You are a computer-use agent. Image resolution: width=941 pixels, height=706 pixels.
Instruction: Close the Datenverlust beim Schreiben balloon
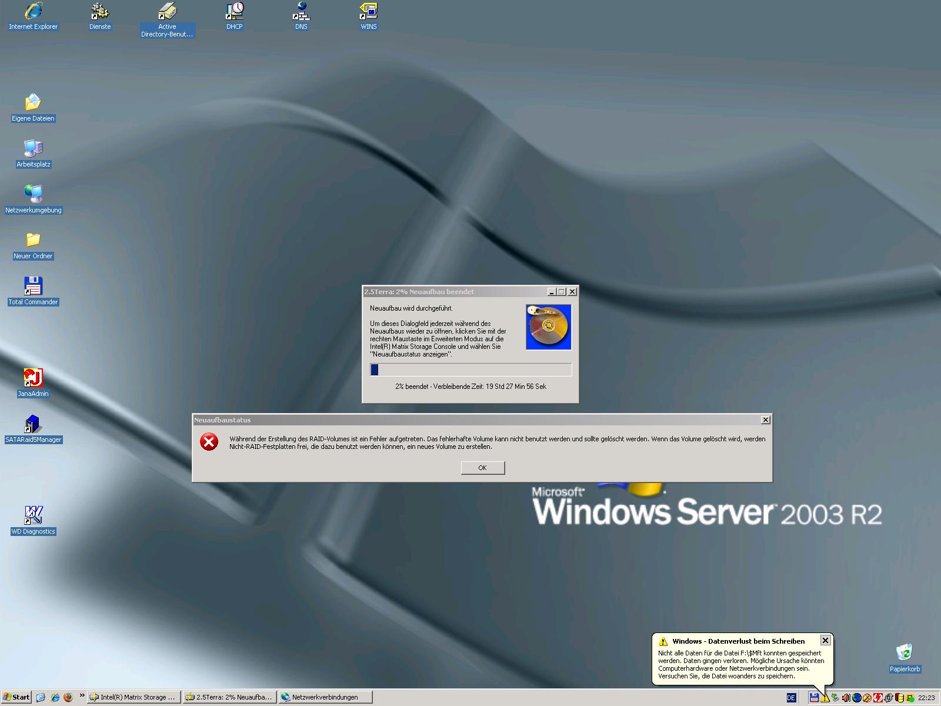[825, 640]
